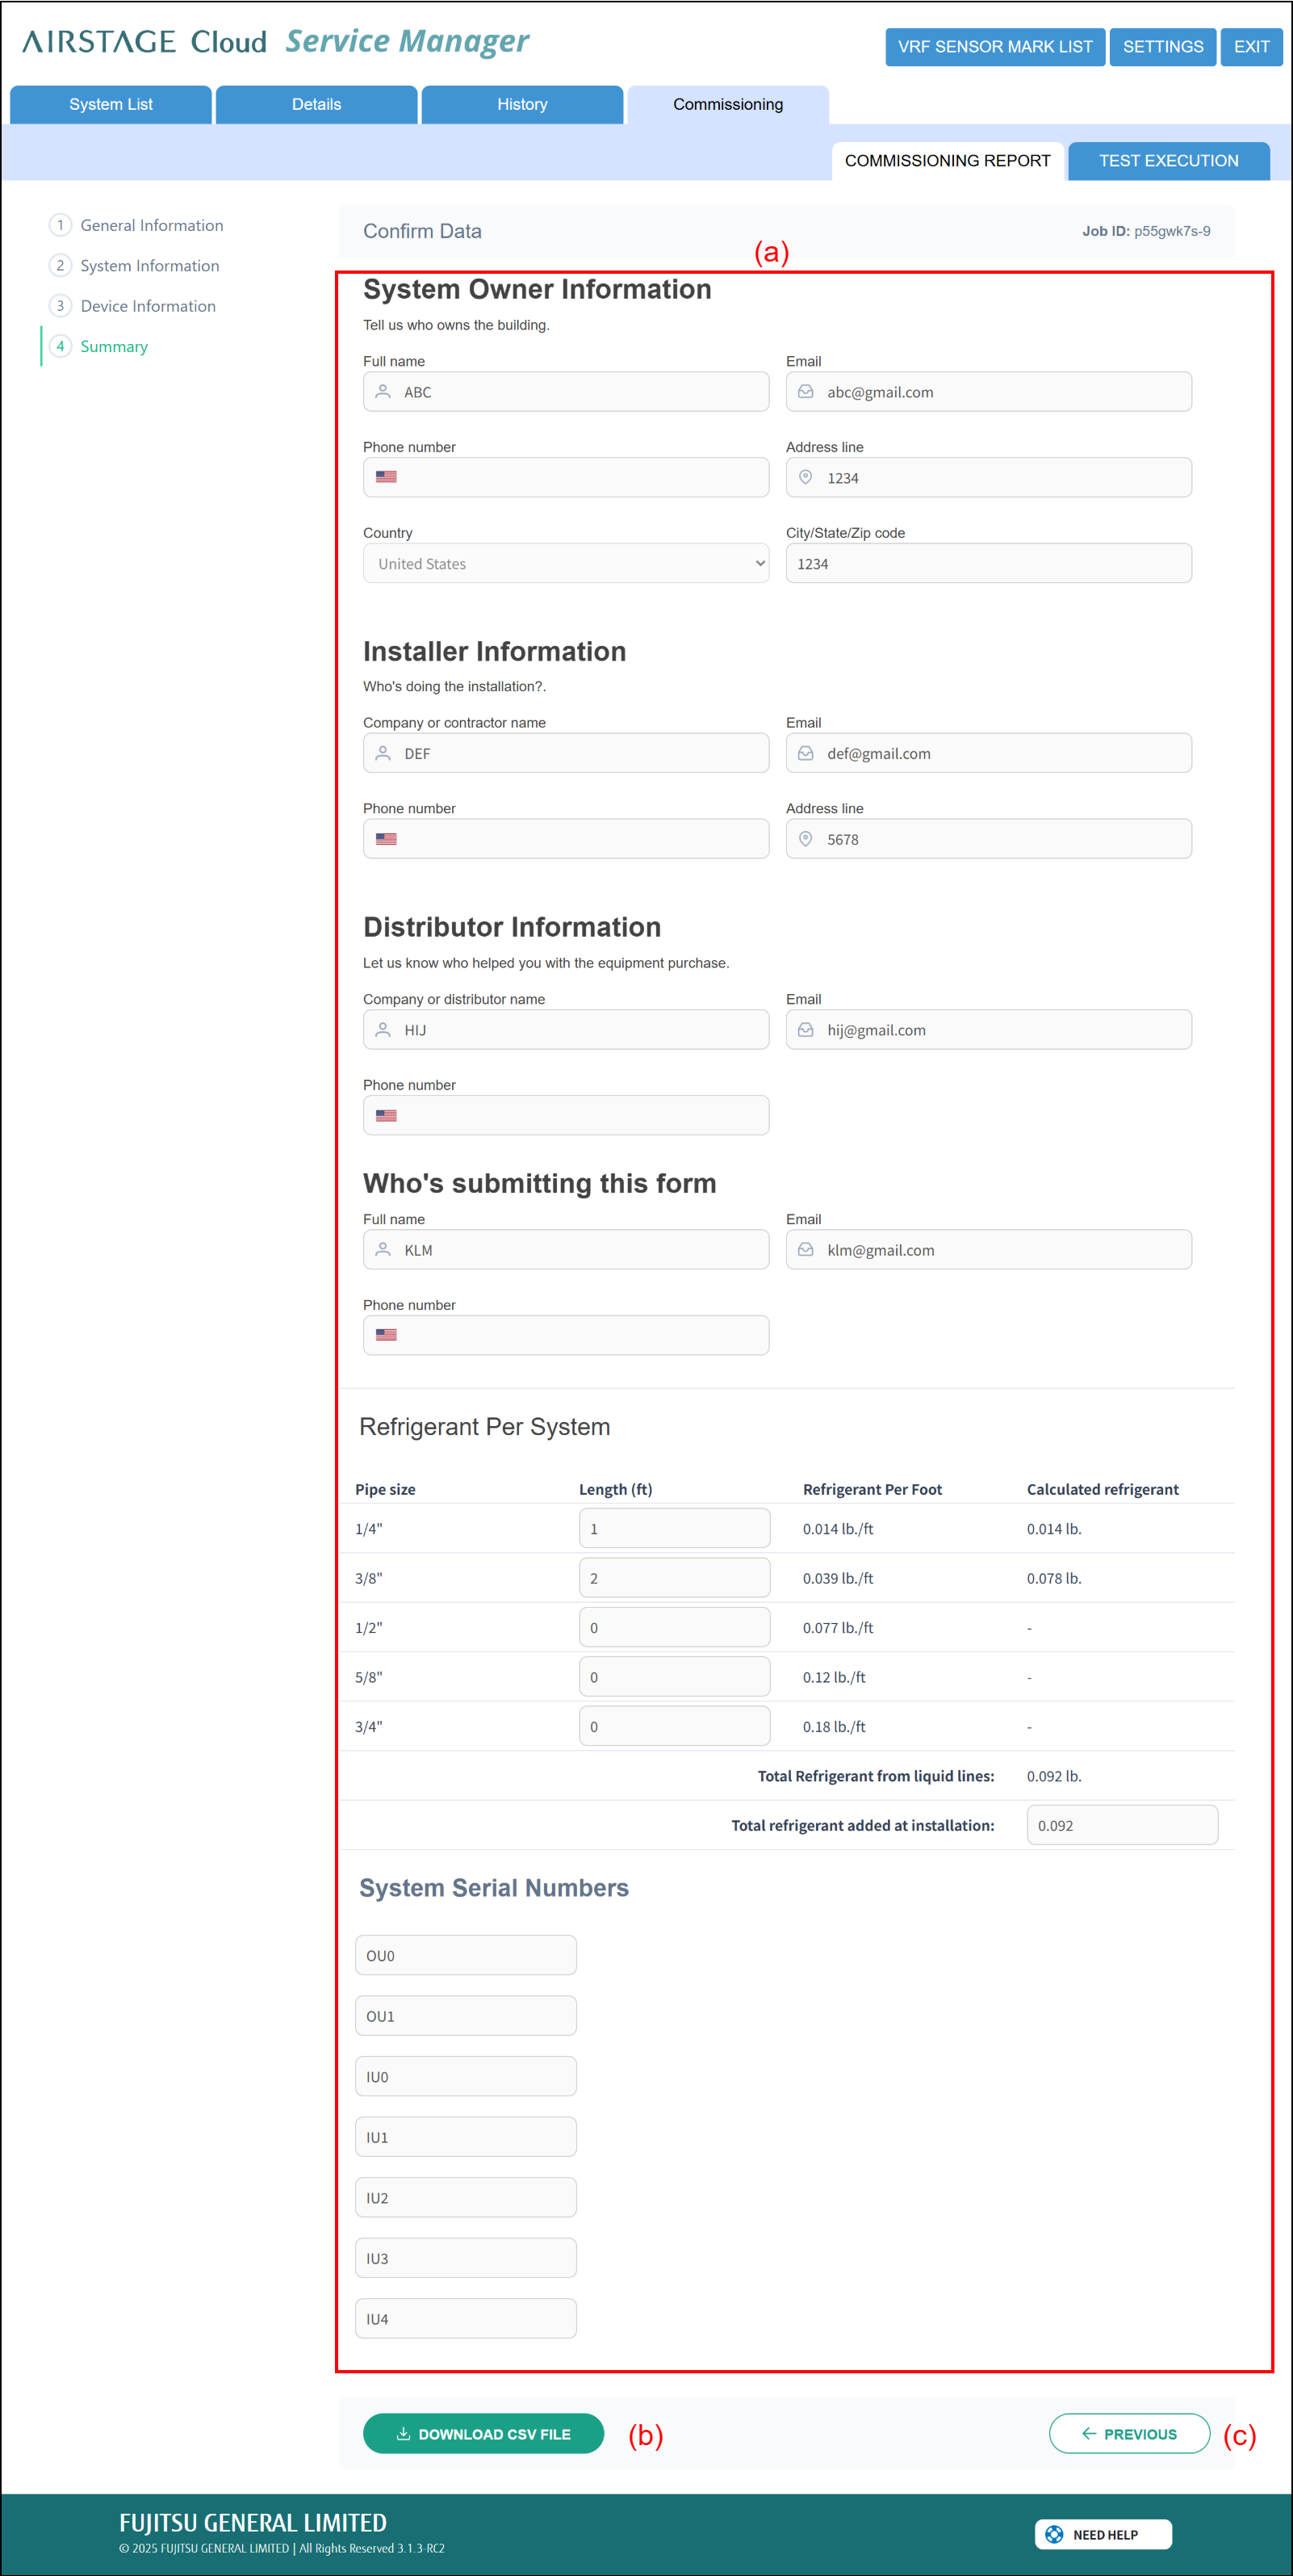Click the OU0 serial number field
This screenshot has height=2576, width=1293.
coord(466,1956)
